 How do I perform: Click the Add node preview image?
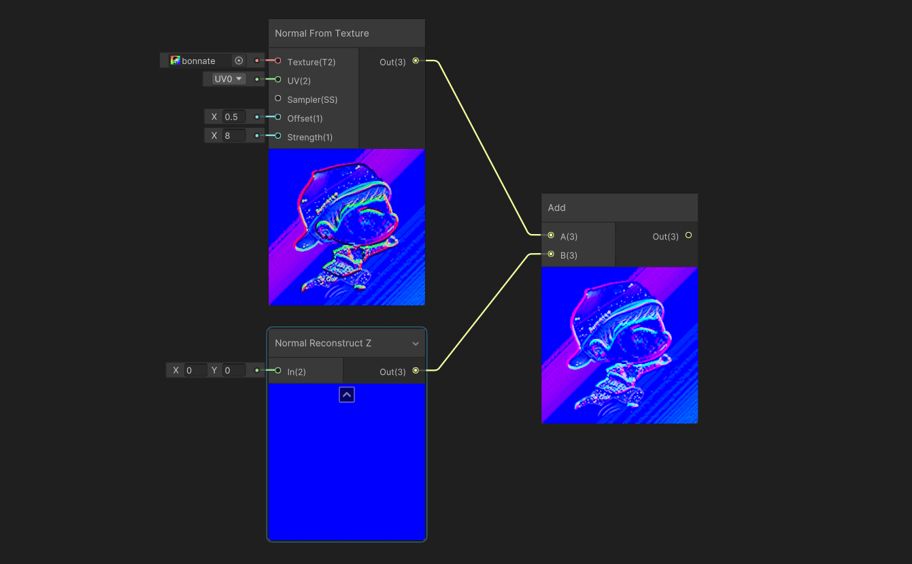[x=620, y=345]
